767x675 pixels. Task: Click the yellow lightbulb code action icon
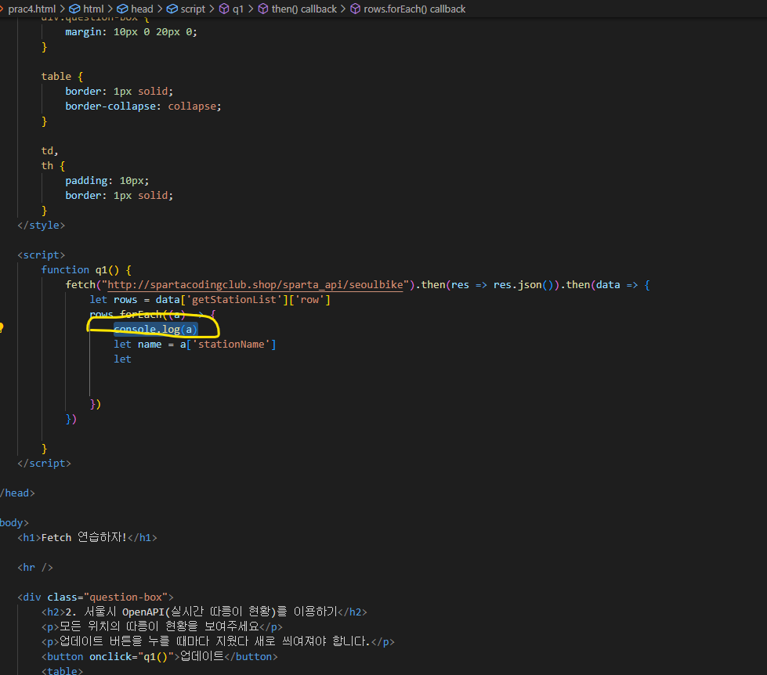pyautogui.click(x=2, y=328)
